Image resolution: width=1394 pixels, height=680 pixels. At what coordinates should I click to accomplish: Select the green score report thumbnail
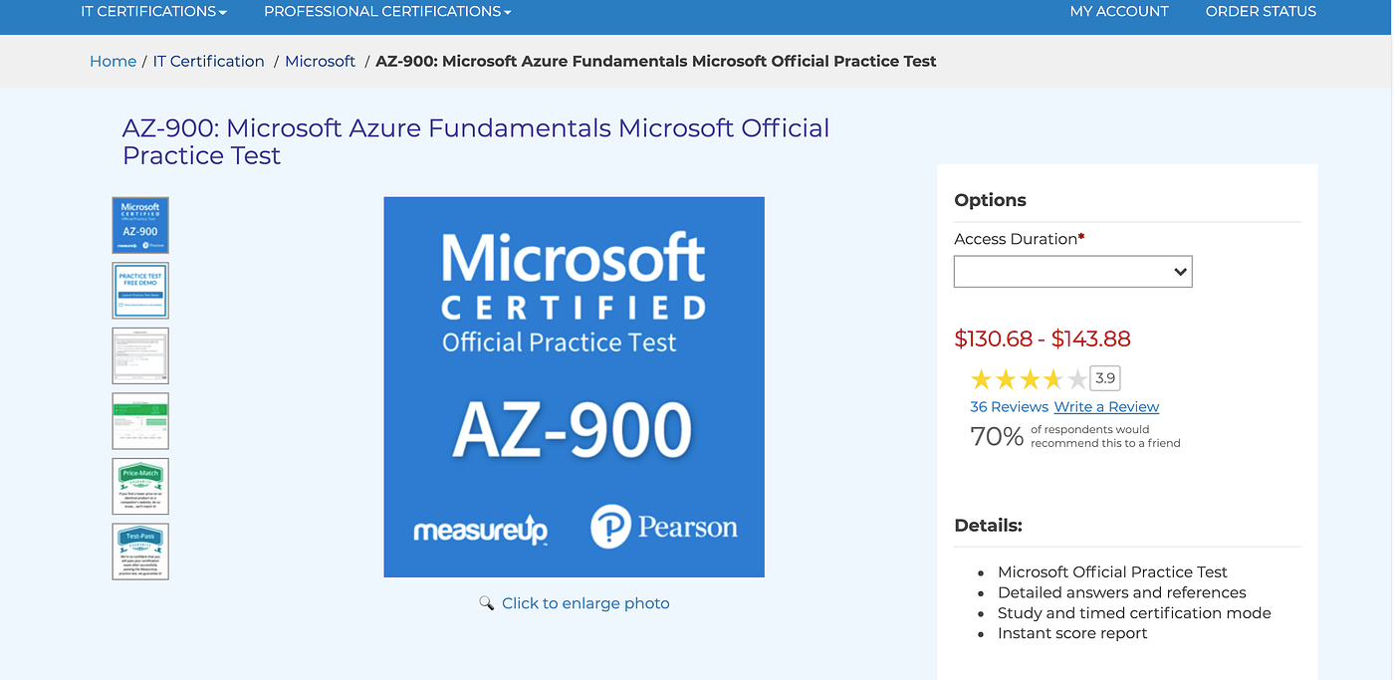(140, 421)
